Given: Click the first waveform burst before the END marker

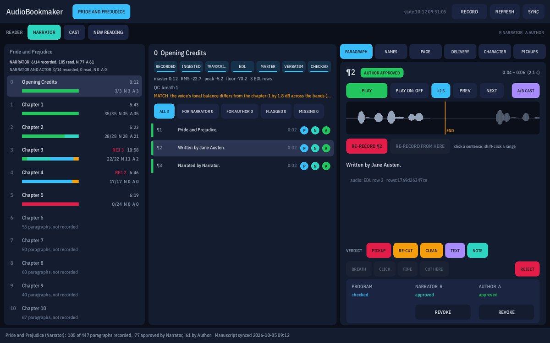Looking at the screenshot, I should click(362, 118).
